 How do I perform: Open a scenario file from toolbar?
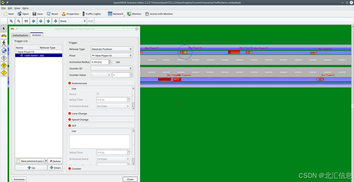click(23, 14)
